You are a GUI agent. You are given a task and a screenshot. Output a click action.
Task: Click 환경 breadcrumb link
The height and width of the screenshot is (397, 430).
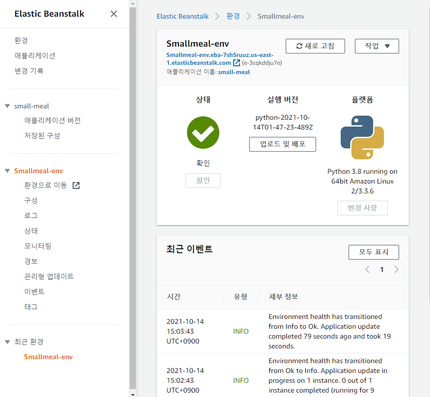click(233, 16)
